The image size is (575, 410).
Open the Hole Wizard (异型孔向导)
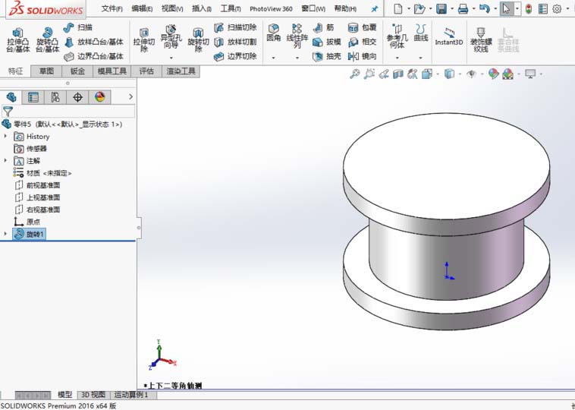tap(171, 38)
